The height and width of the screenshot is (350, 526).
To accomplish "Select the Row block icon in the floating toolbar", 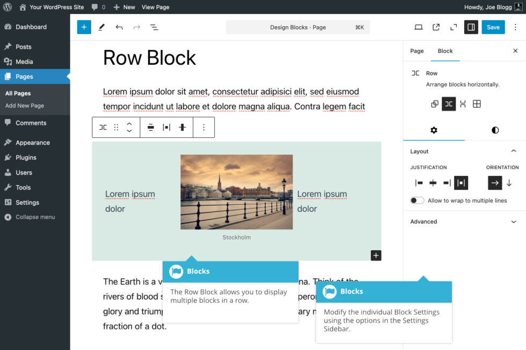I will (x=103, y=127).
